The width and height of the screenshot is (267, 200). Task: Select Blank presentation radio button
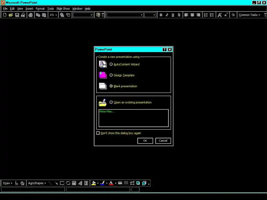pos(111,86)
